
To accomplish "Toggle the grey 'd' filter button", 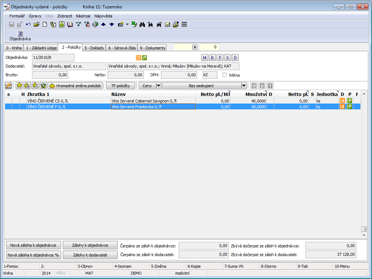I will pyautogui.click(x=254, y=86).
